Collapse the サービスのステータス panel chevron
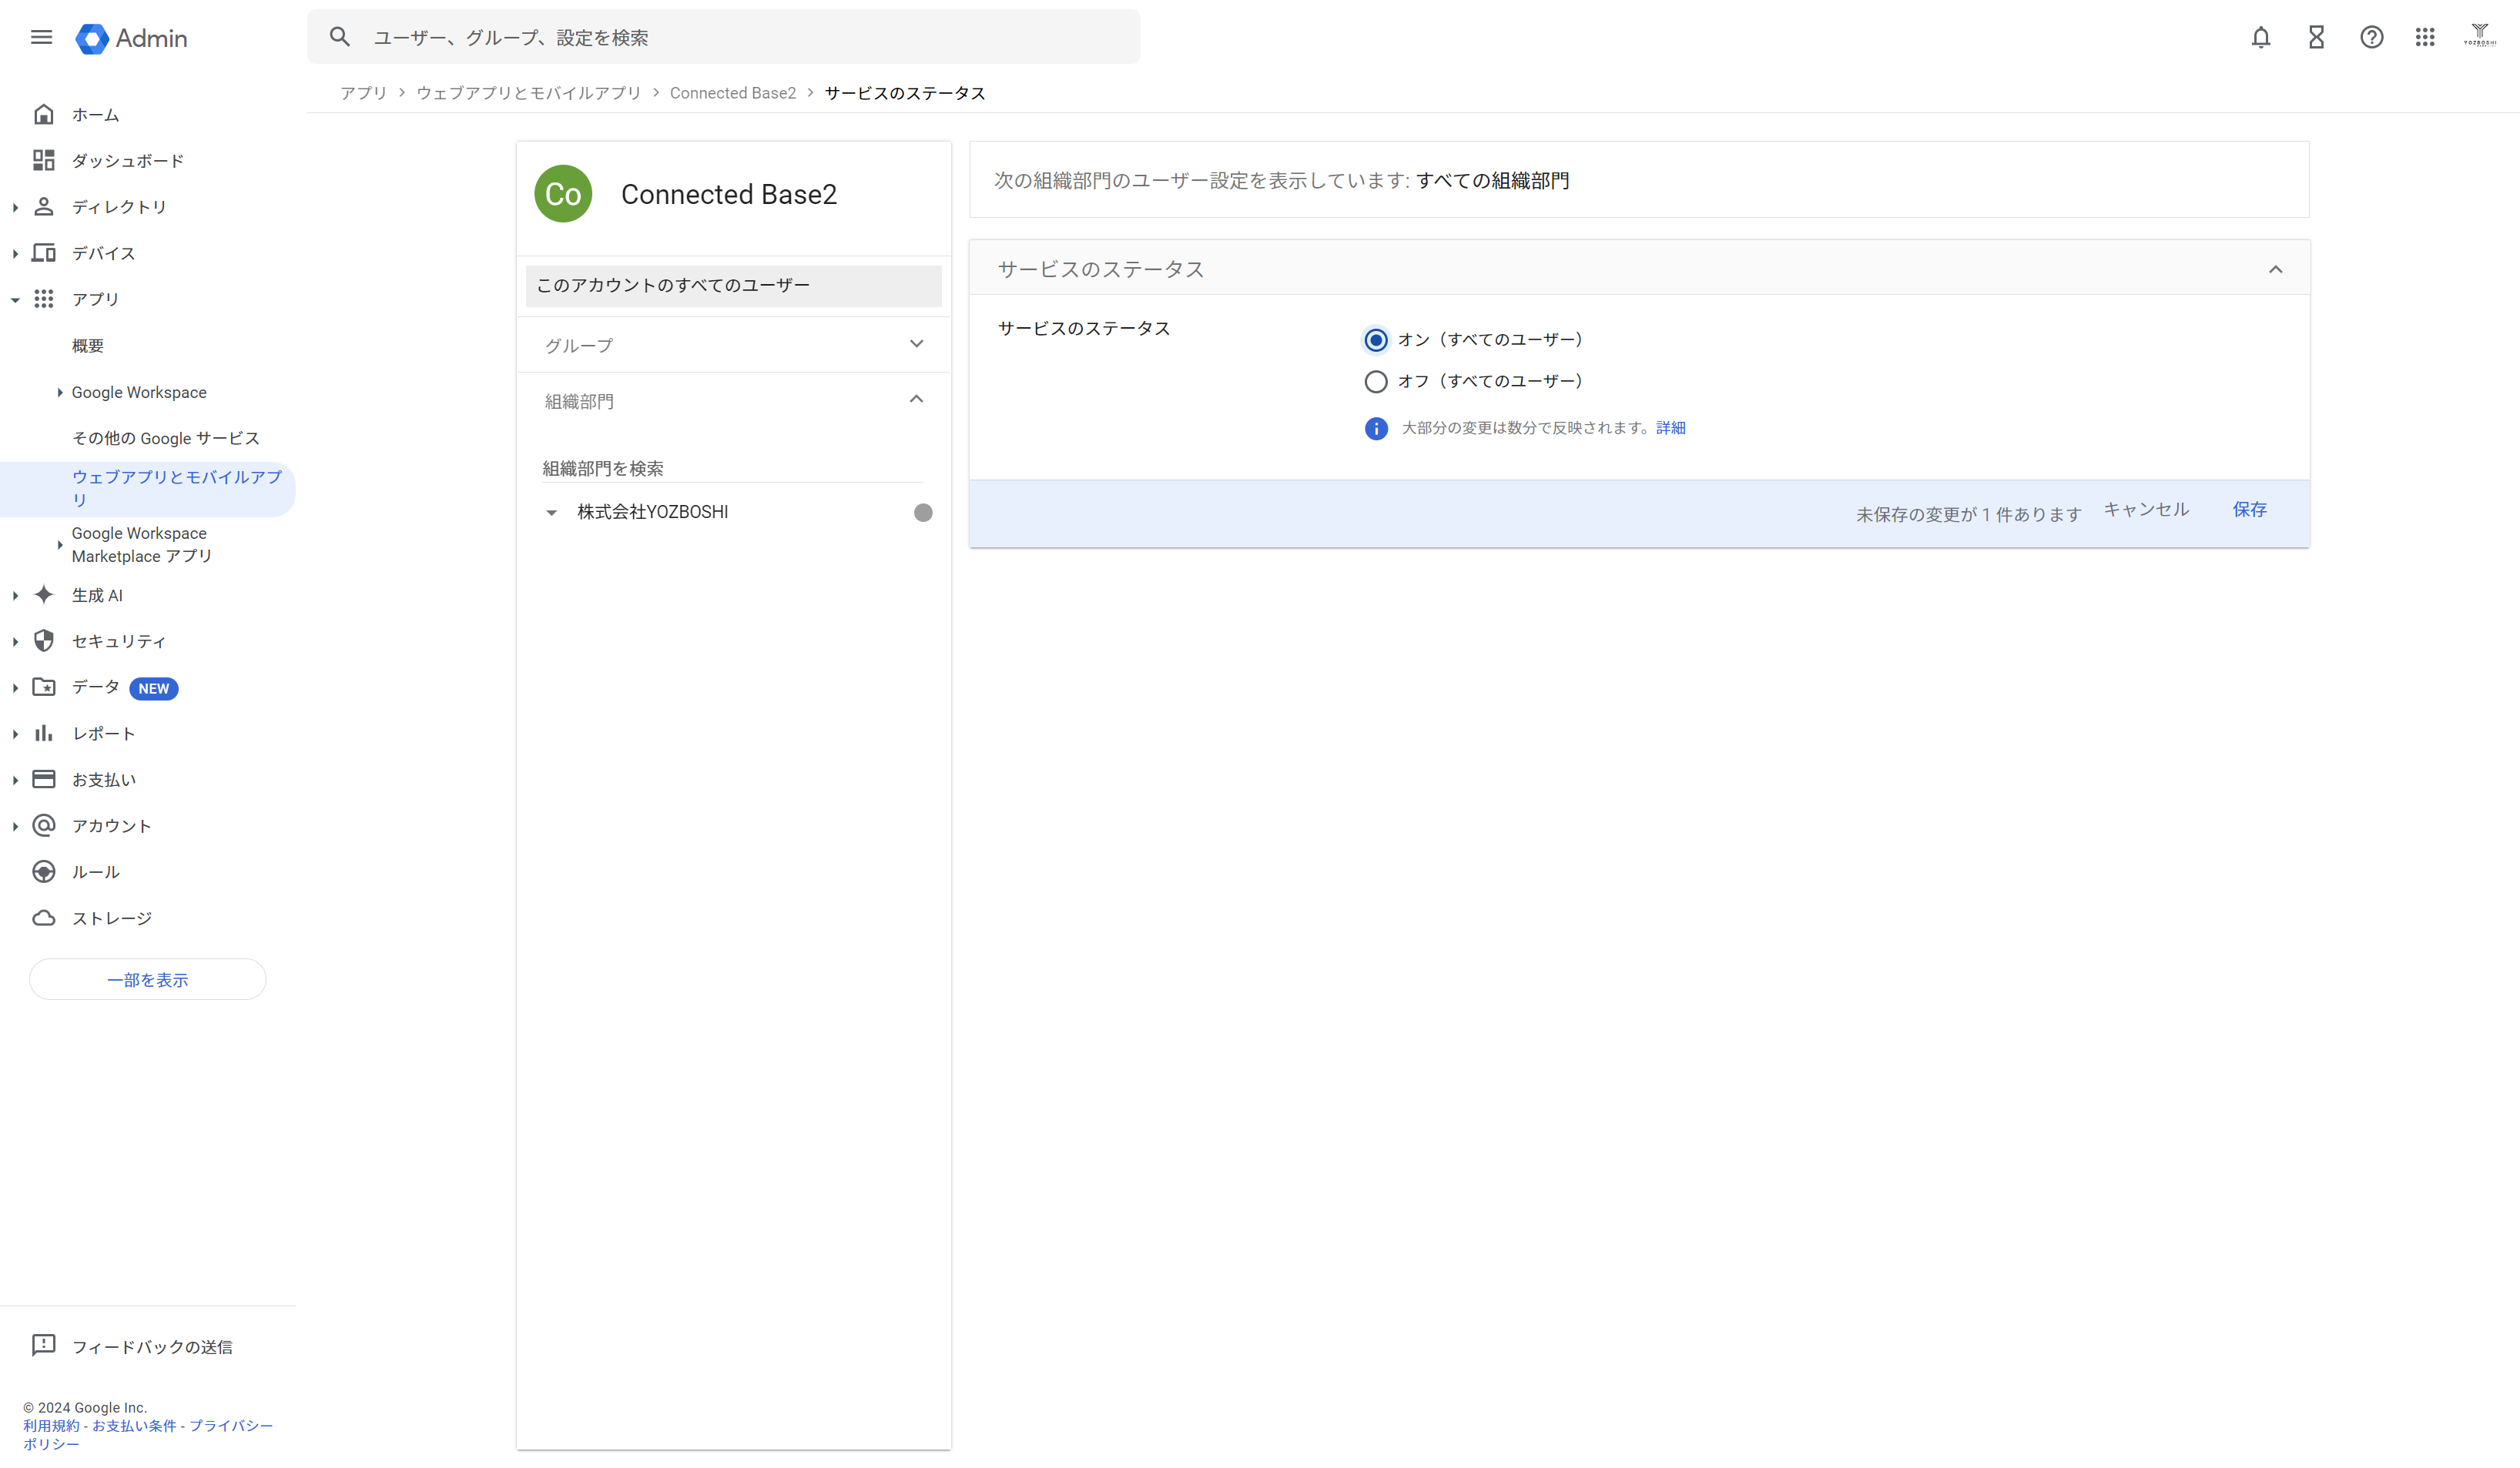 (x=2275, y=270)
